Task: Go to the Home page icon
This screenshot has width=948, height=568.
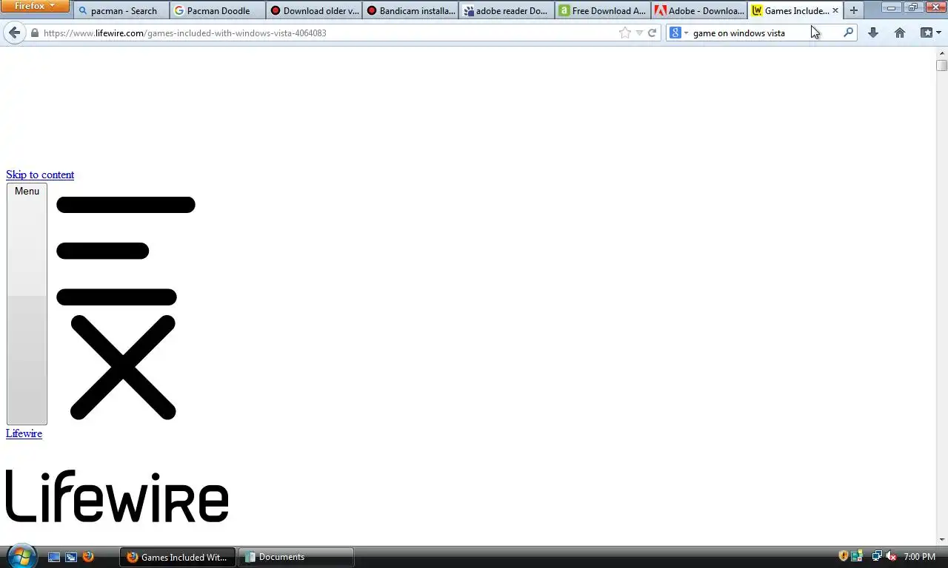Action: click(900, 33)
